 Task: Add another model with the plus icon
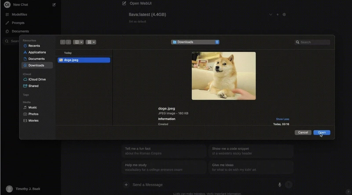(278, 14)
